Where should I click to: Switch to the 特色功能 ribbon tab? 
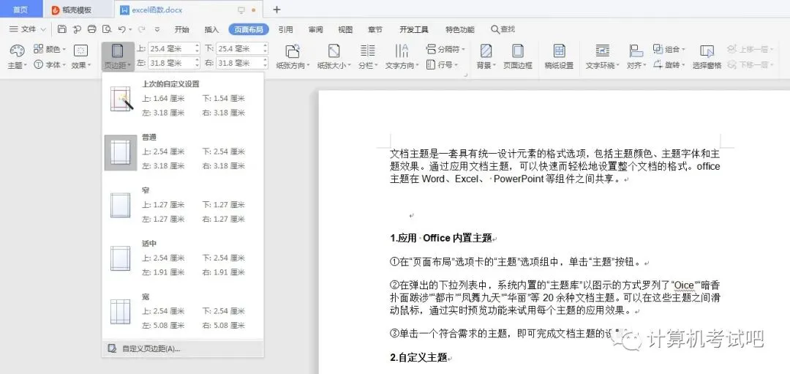(x=460, y=29)
